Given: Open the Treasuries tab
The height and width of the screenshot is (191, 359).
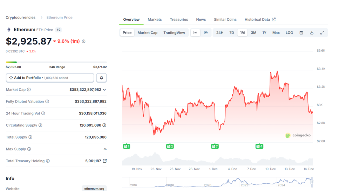Looking at the screenshot, I should (x=179, y=20).
